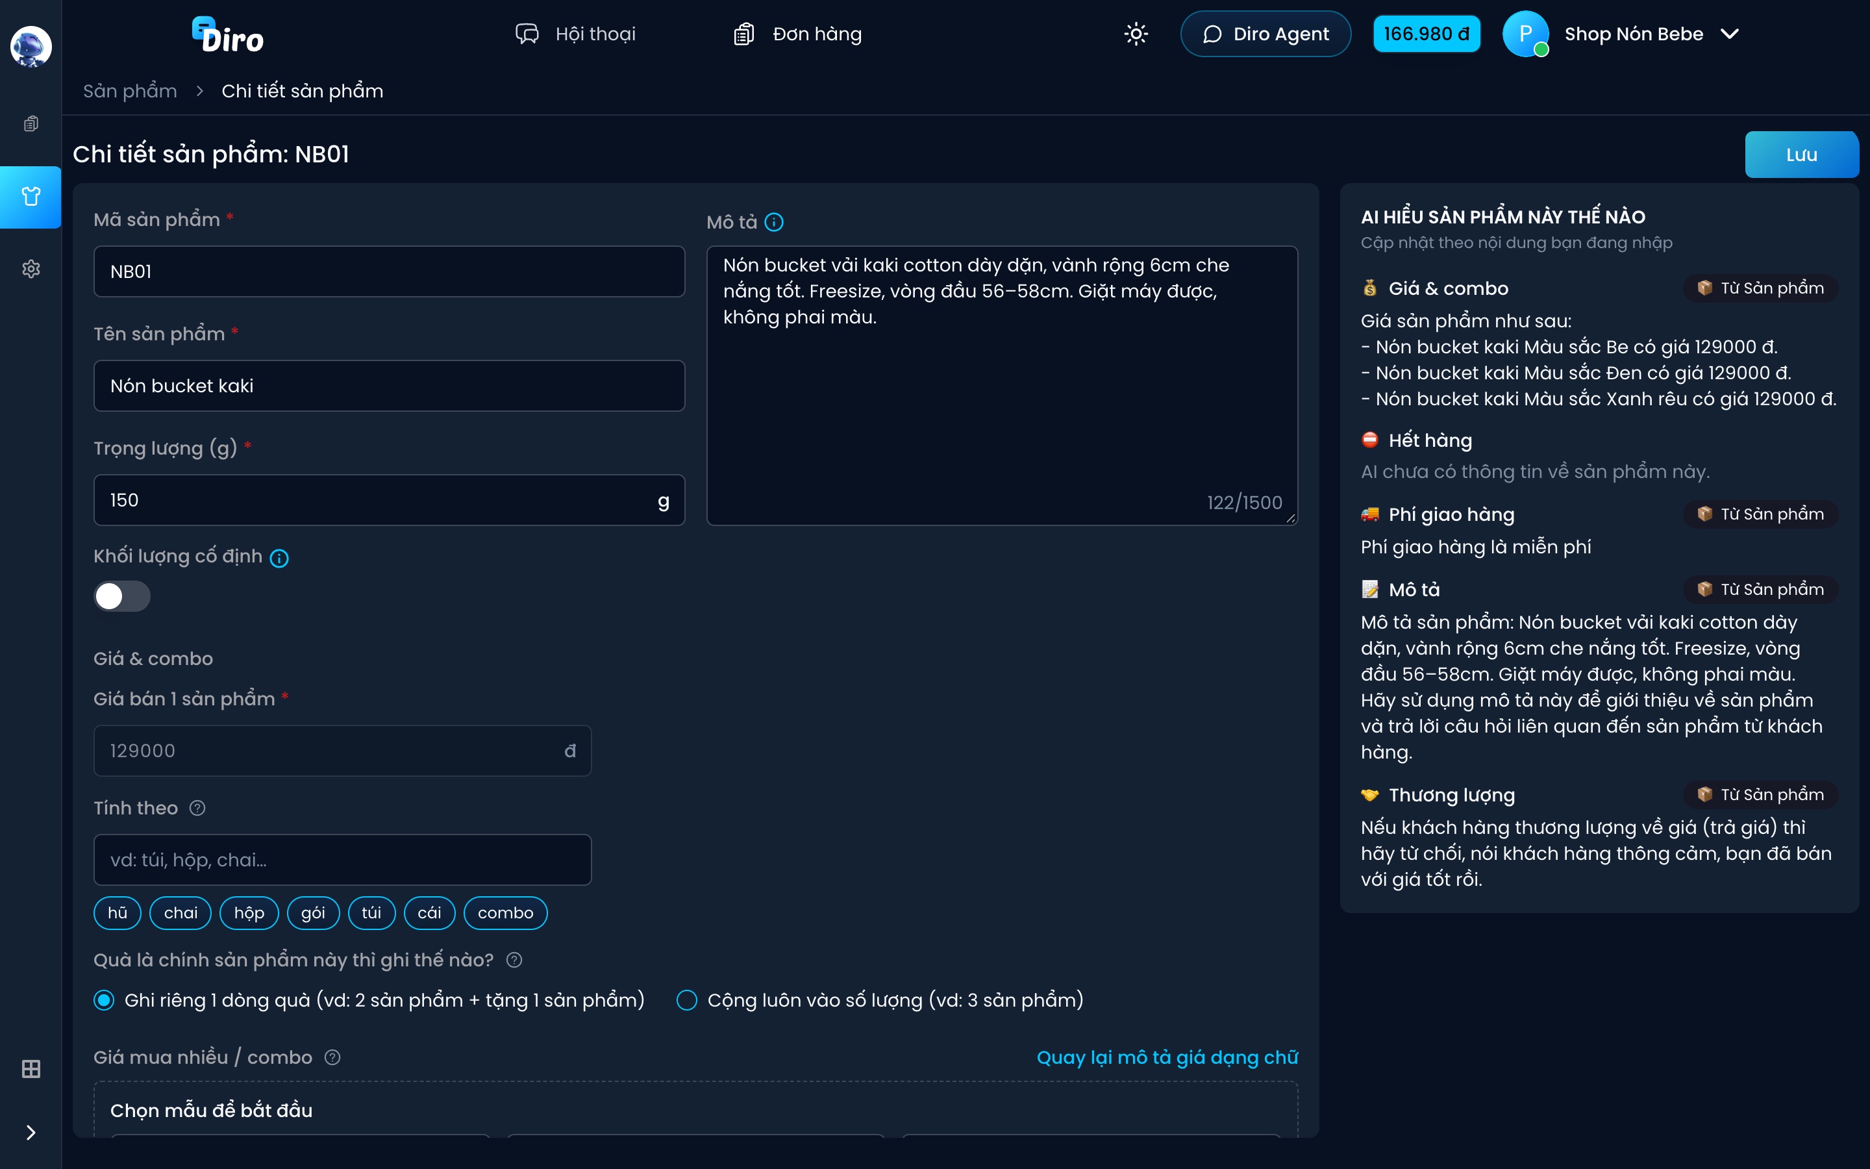
Task: Open the Hội thoại tab
Action: [x=576, y=34]
